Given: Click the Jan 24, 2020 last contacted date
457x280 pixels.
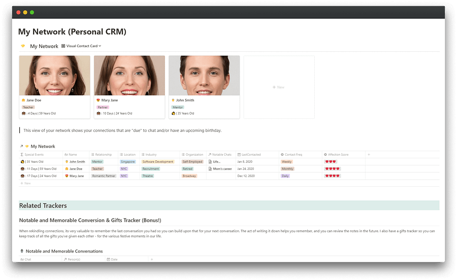Looking at the screenshot, I should [246, 168].
